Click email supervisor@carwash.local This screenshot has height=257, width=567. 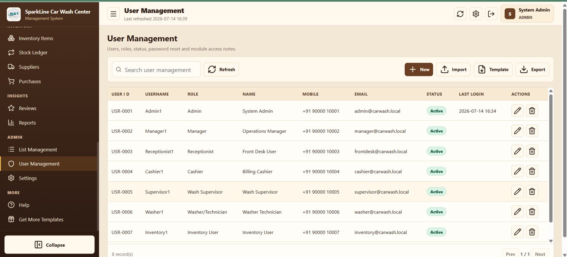(x=381, y=192)
